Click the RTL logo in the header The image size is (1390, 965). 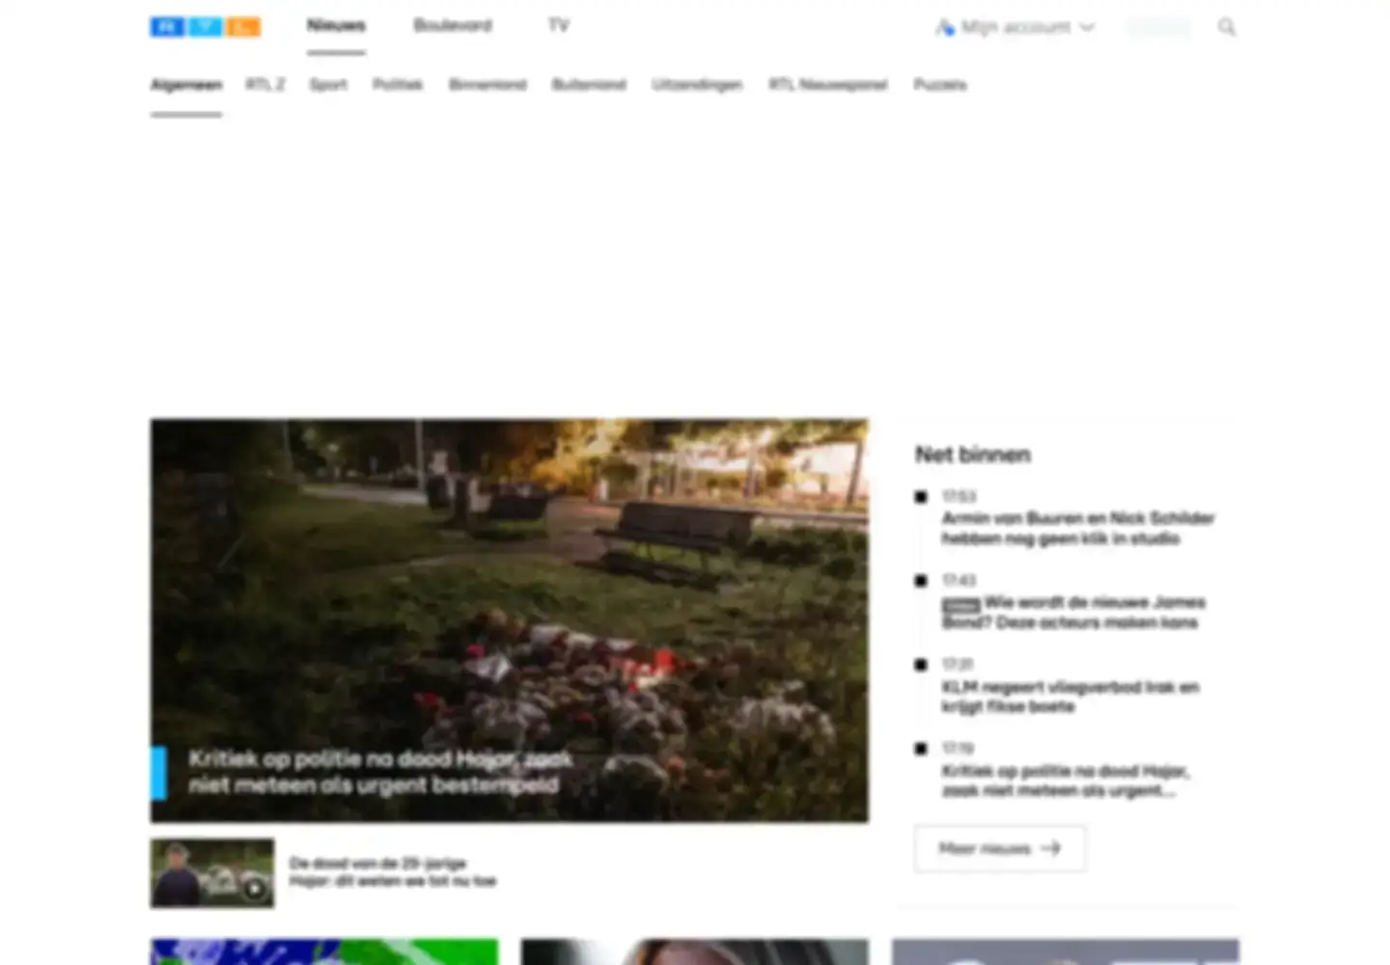pyautogui.click(x=205, y=26)
